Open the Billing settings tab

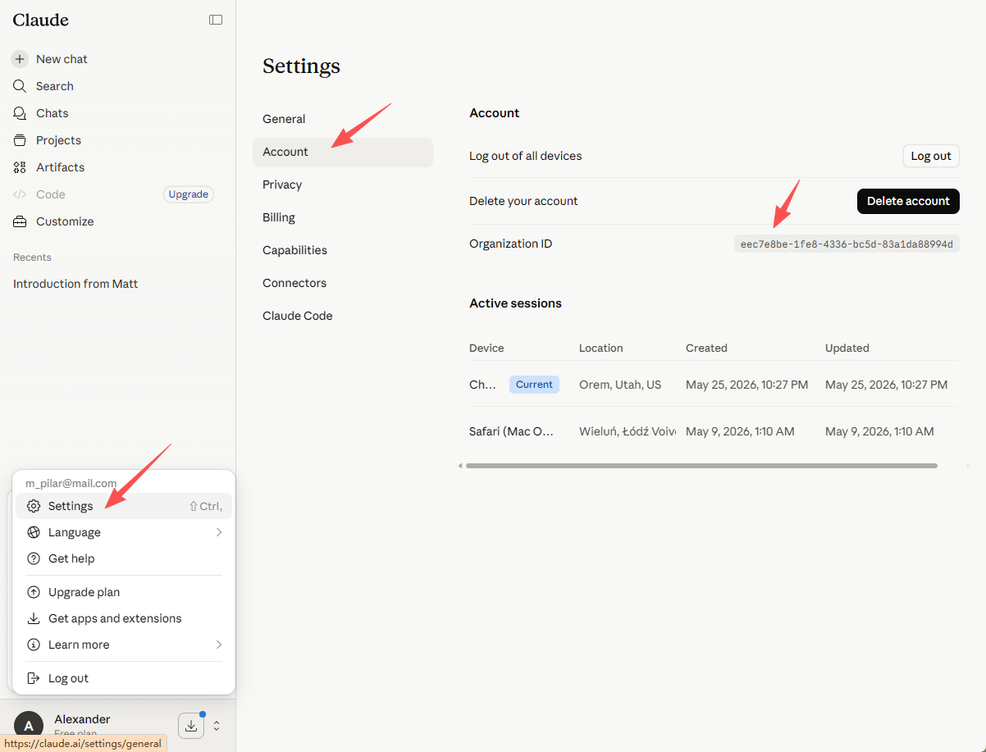[343, 217]
